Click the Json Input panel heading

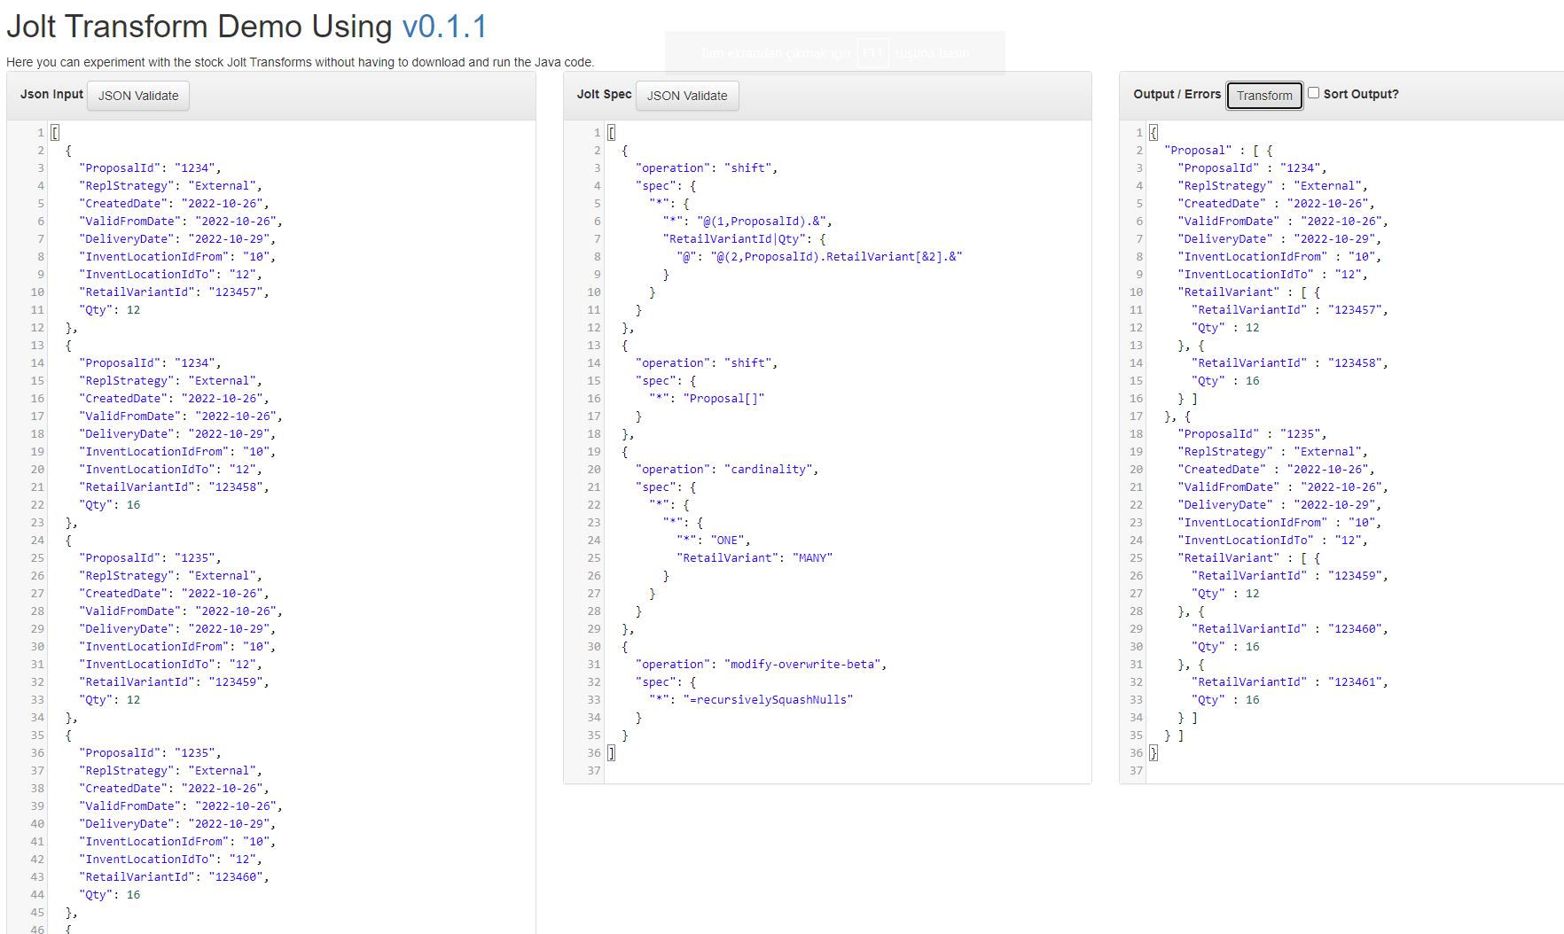51,94
